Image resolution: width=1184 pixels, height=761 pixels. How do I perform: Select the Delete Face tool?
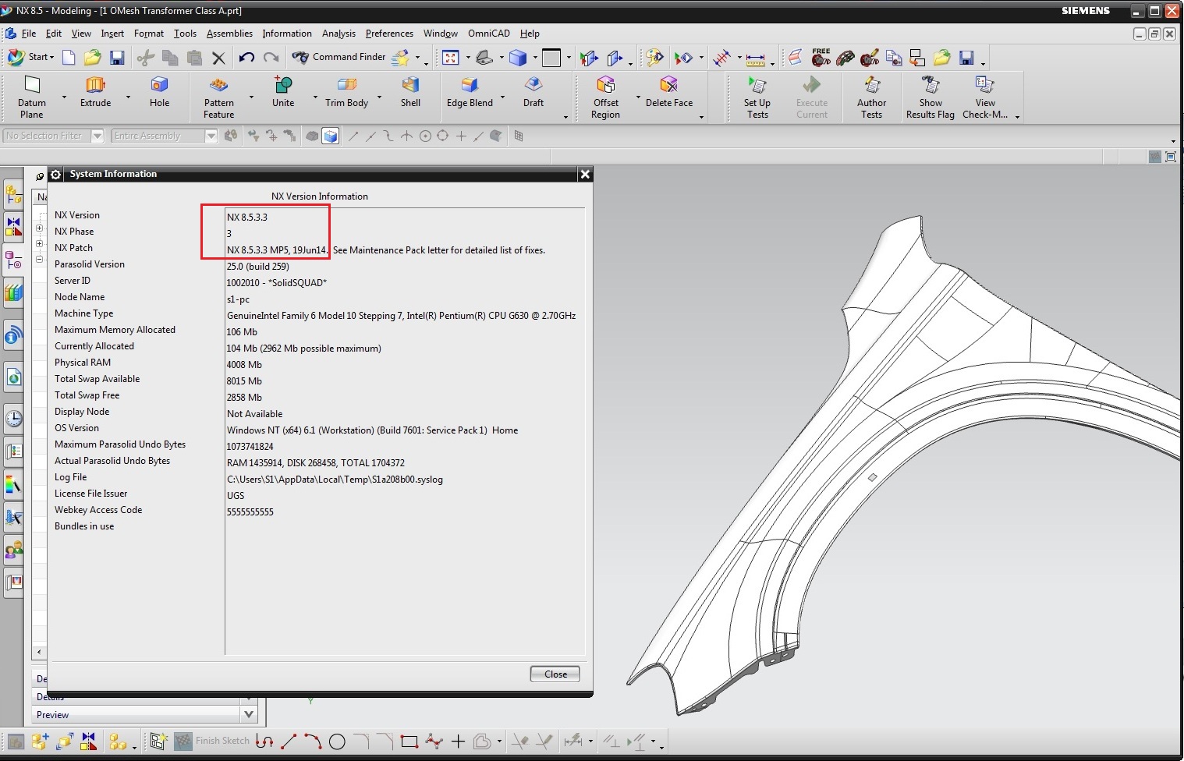pyautogui.click(x=669, y=91)
